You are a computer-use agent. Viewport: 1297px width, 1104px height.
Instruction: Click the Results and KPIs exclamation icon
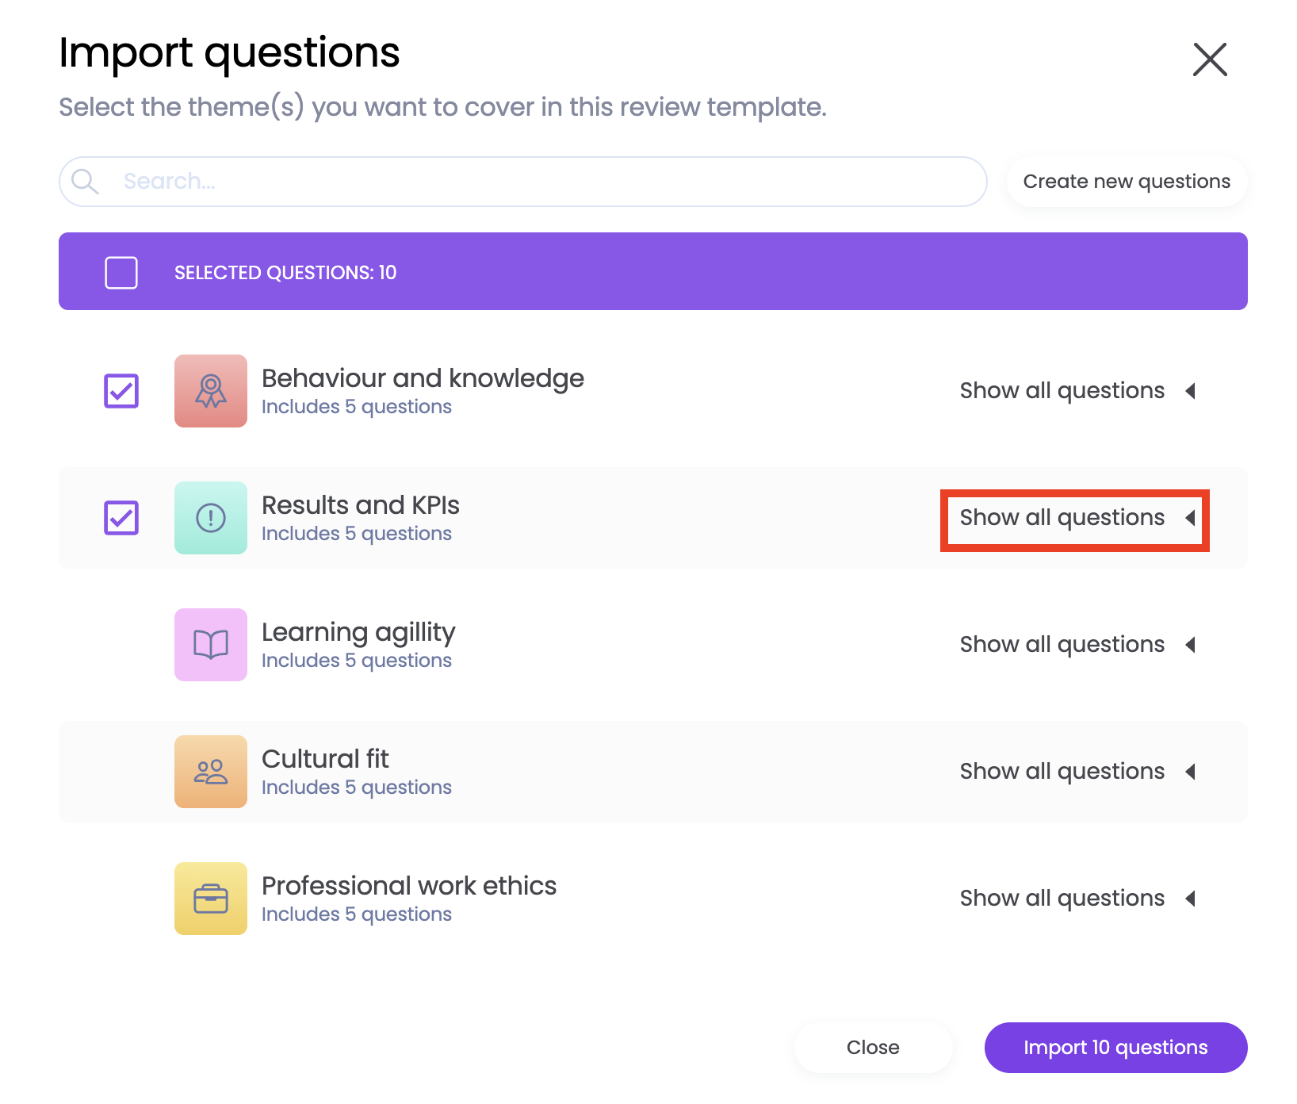pos(211,518)
